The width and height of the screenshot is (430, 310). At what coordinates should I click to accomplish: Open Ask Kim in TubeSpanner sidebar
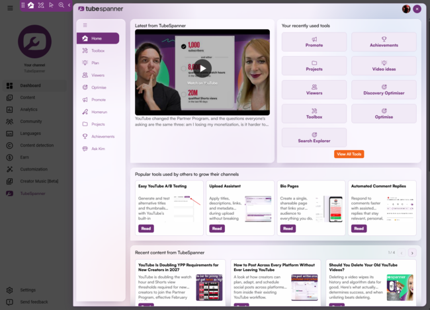98,149
